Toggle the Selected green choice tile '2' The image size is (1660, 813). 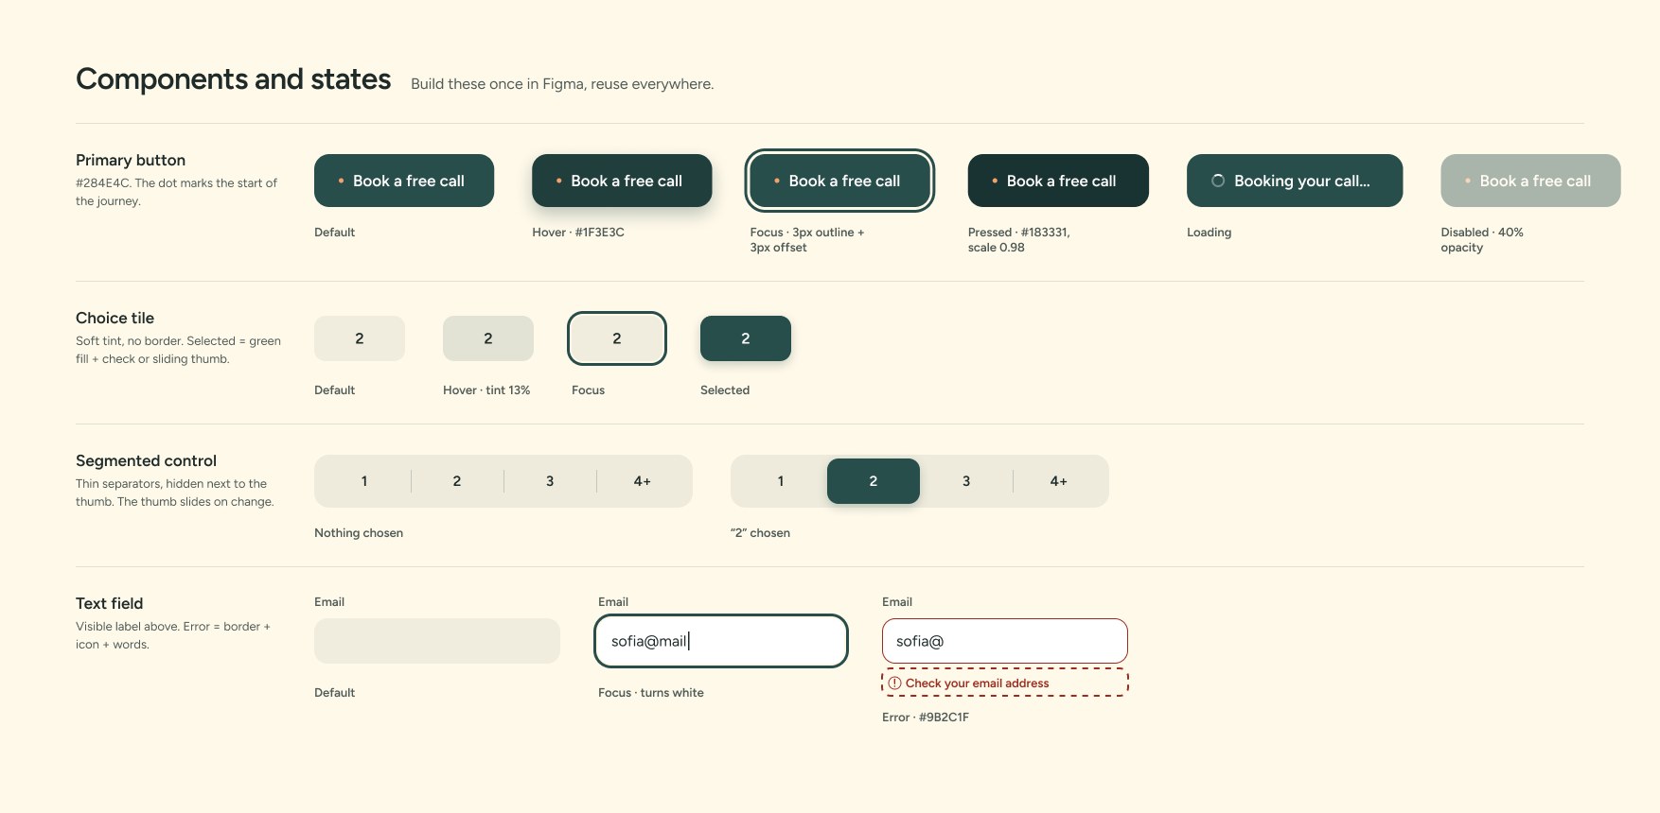(746, 338)
